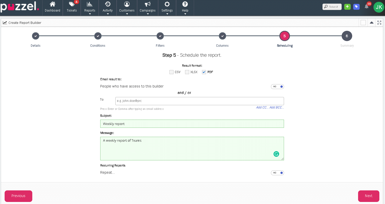Check the CSV result format checkbox
Viewport: 385px width, 204px height.
[171, 72]
